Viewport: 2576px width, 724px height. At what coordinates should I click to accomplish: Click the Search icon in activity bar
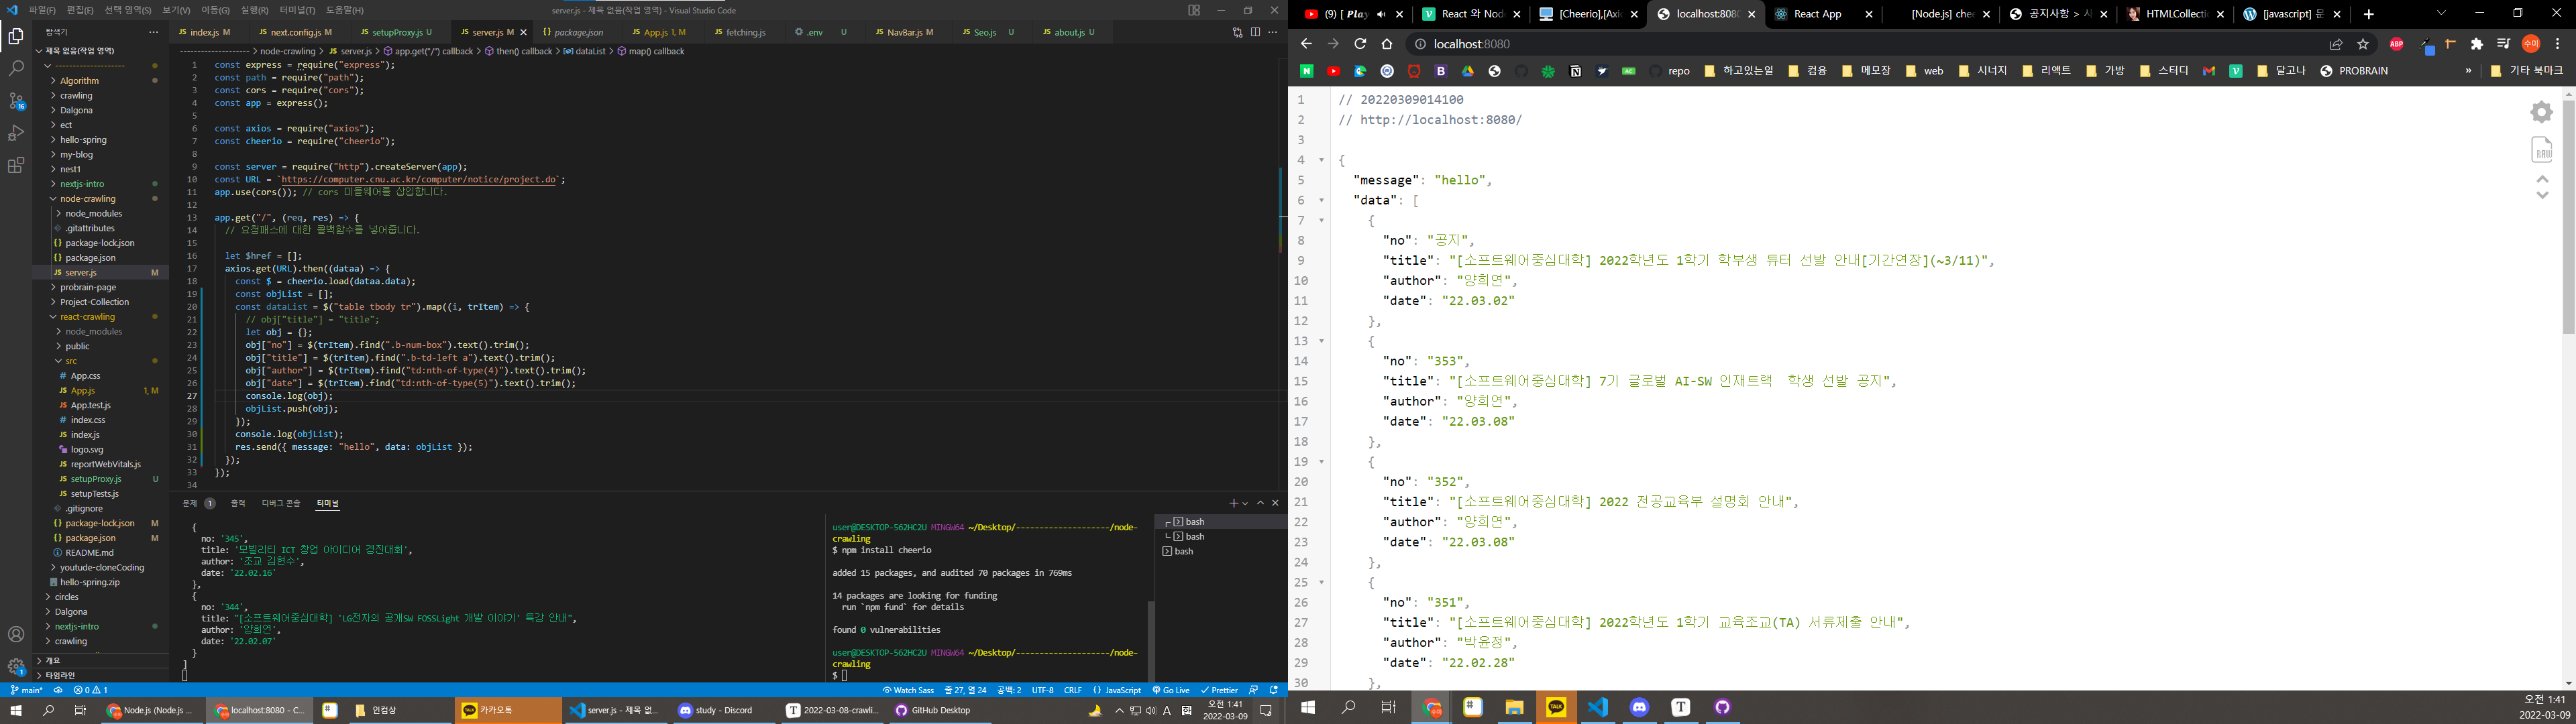tap(16, 69)
